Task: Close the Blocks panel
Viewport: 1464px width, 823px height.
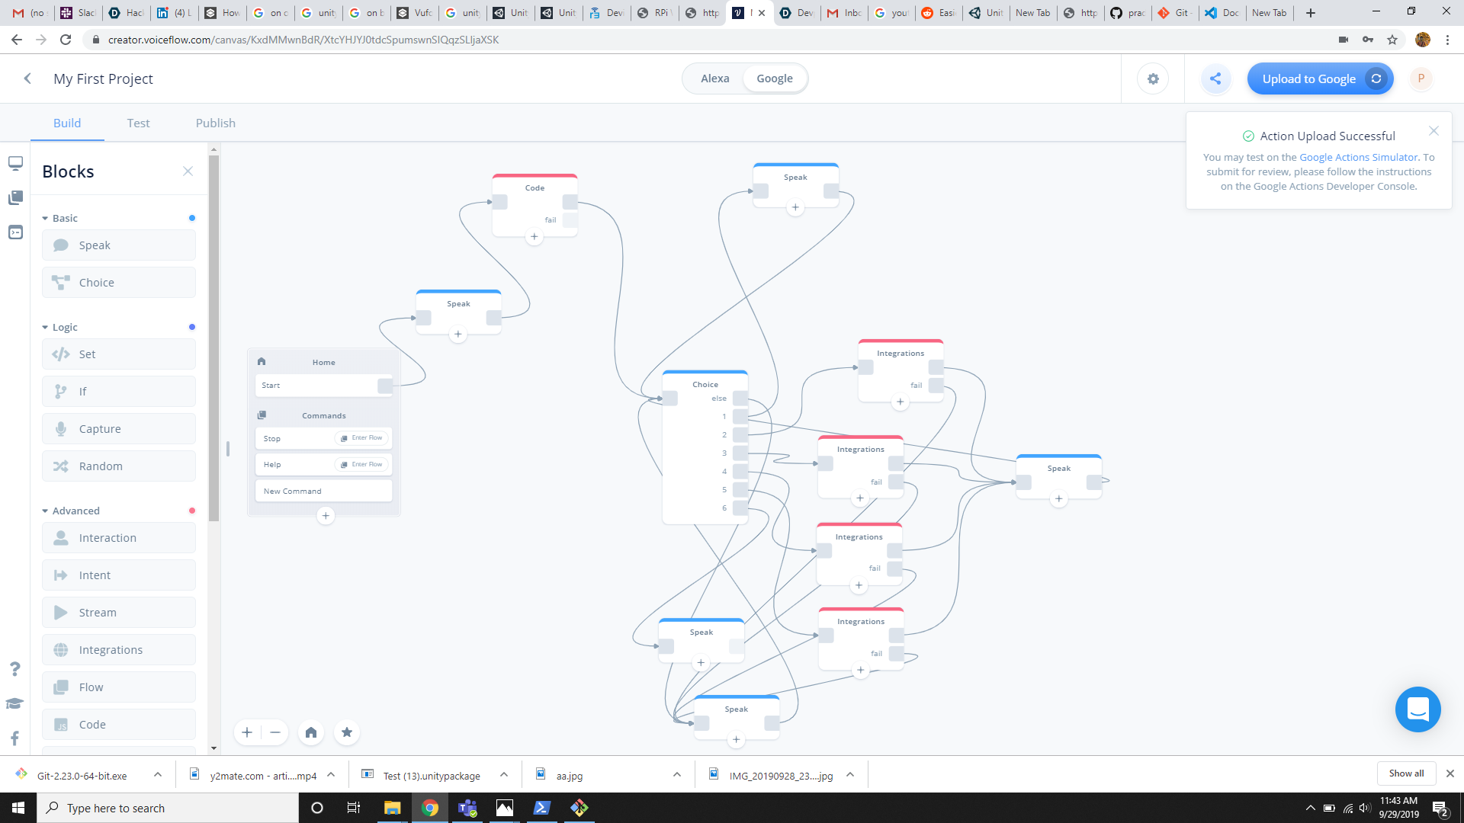Action: click(x=188, y=171)
